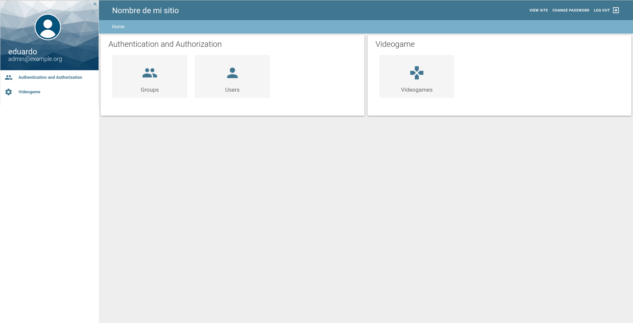Click the Videogames gamepad icon
Viewport: 633px width, 323px height.
click(x=416, y=73)
